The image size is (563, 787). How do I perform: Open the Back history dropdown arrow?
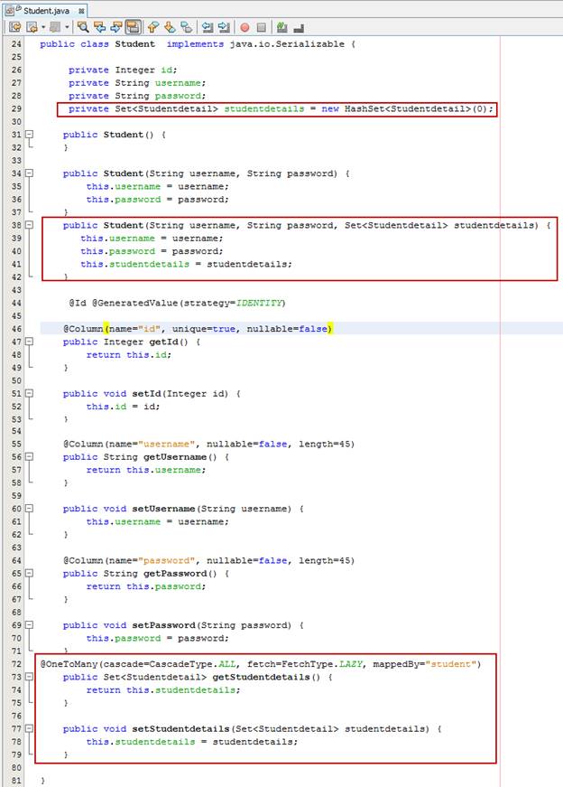click(x=43, y=27)
